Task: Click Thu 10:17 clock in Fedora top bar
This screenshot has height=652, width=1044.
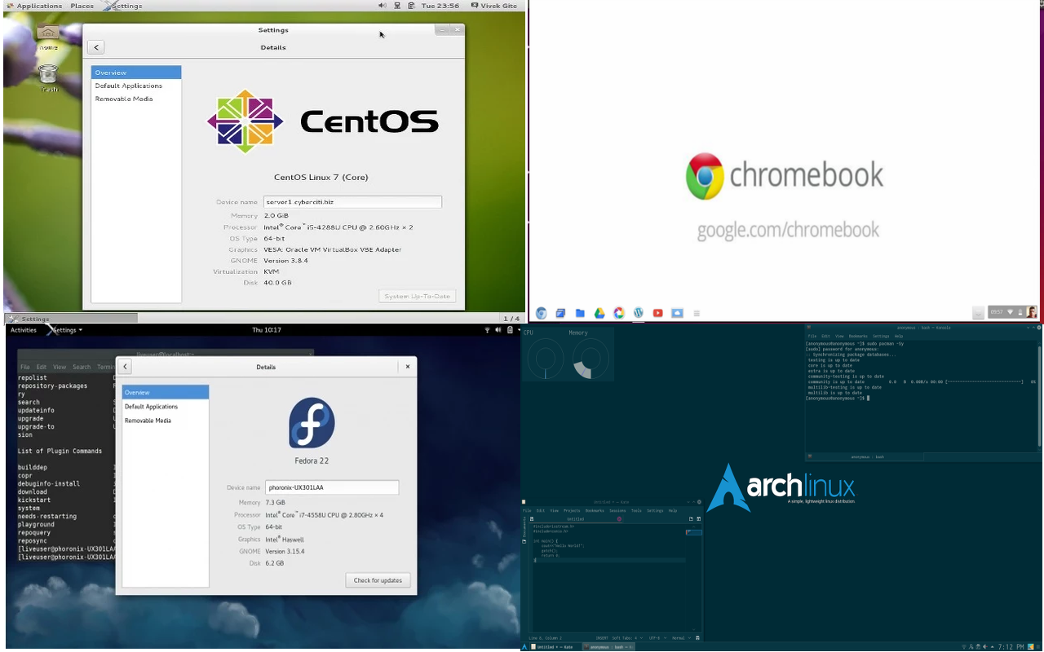Action: click(267, 330)
